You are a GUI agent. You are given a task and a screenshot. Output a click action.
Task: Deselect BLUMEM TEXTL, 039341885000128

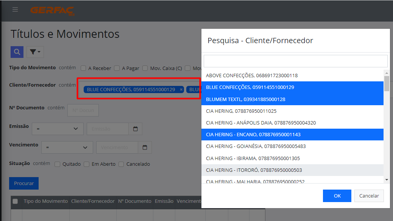click(x=293, y=99)
